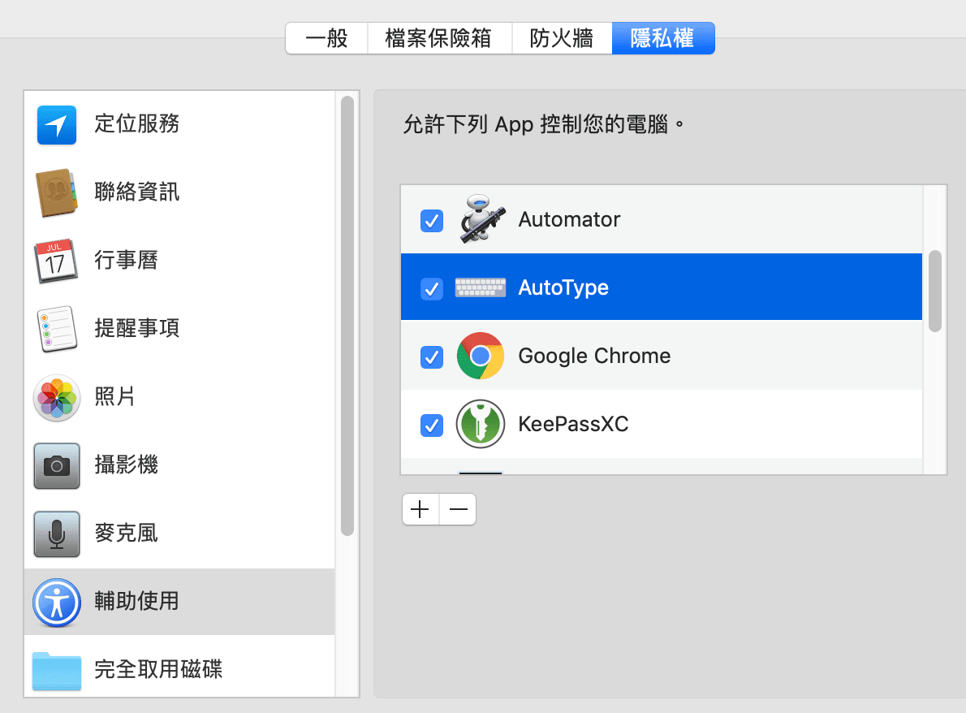Open the 完全取用磁碟 folder icon
This screenshot has width=966, height=713.
(57, 671)
